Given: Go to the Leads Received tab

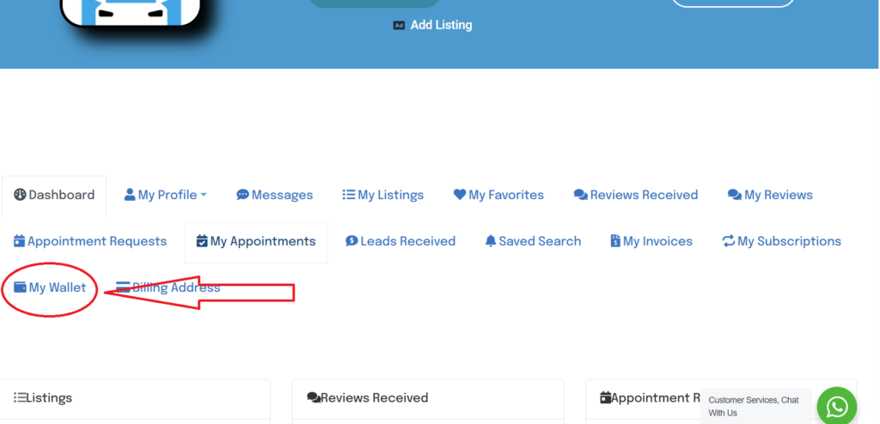Looking at the screenshot, I should [x=400, y=241].
